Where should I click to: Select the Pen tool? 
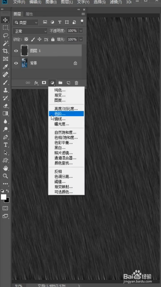[x=5, y=137]
